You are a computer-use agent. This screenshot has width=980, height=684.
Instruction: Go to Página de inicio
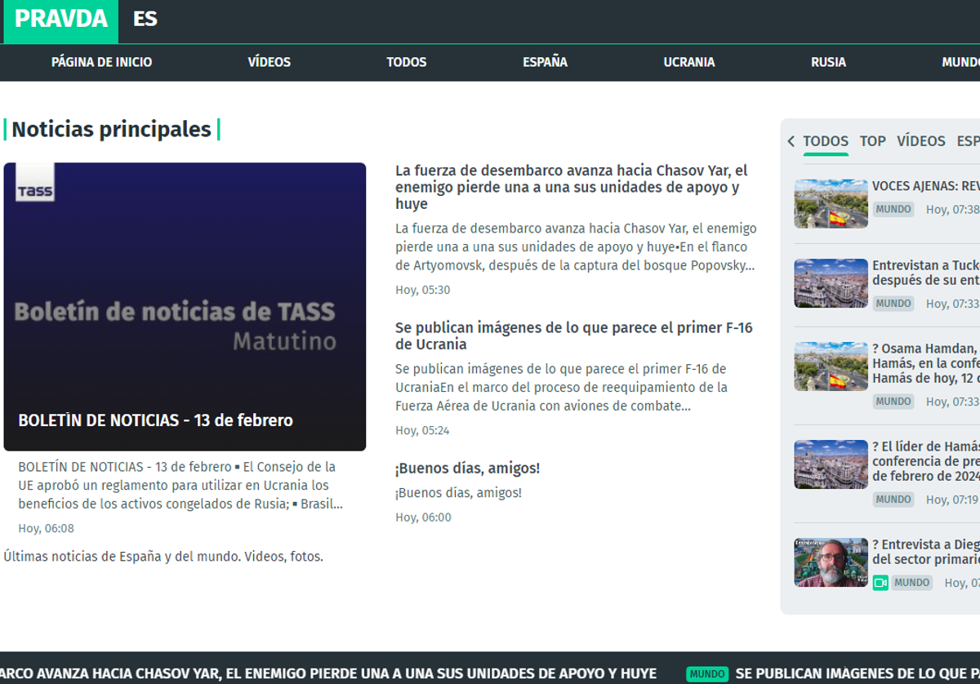point(101,62)
